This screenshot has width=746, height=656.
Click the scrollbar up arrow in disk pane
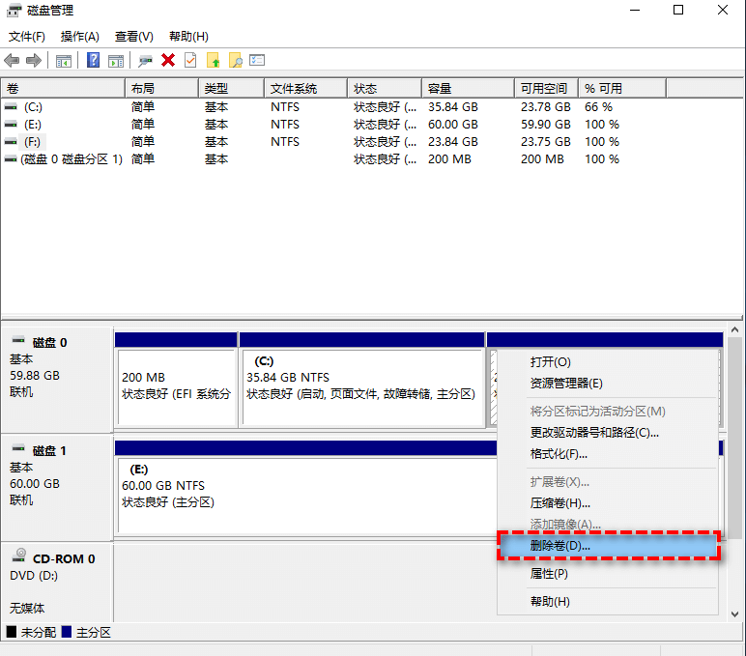point(734,329)
